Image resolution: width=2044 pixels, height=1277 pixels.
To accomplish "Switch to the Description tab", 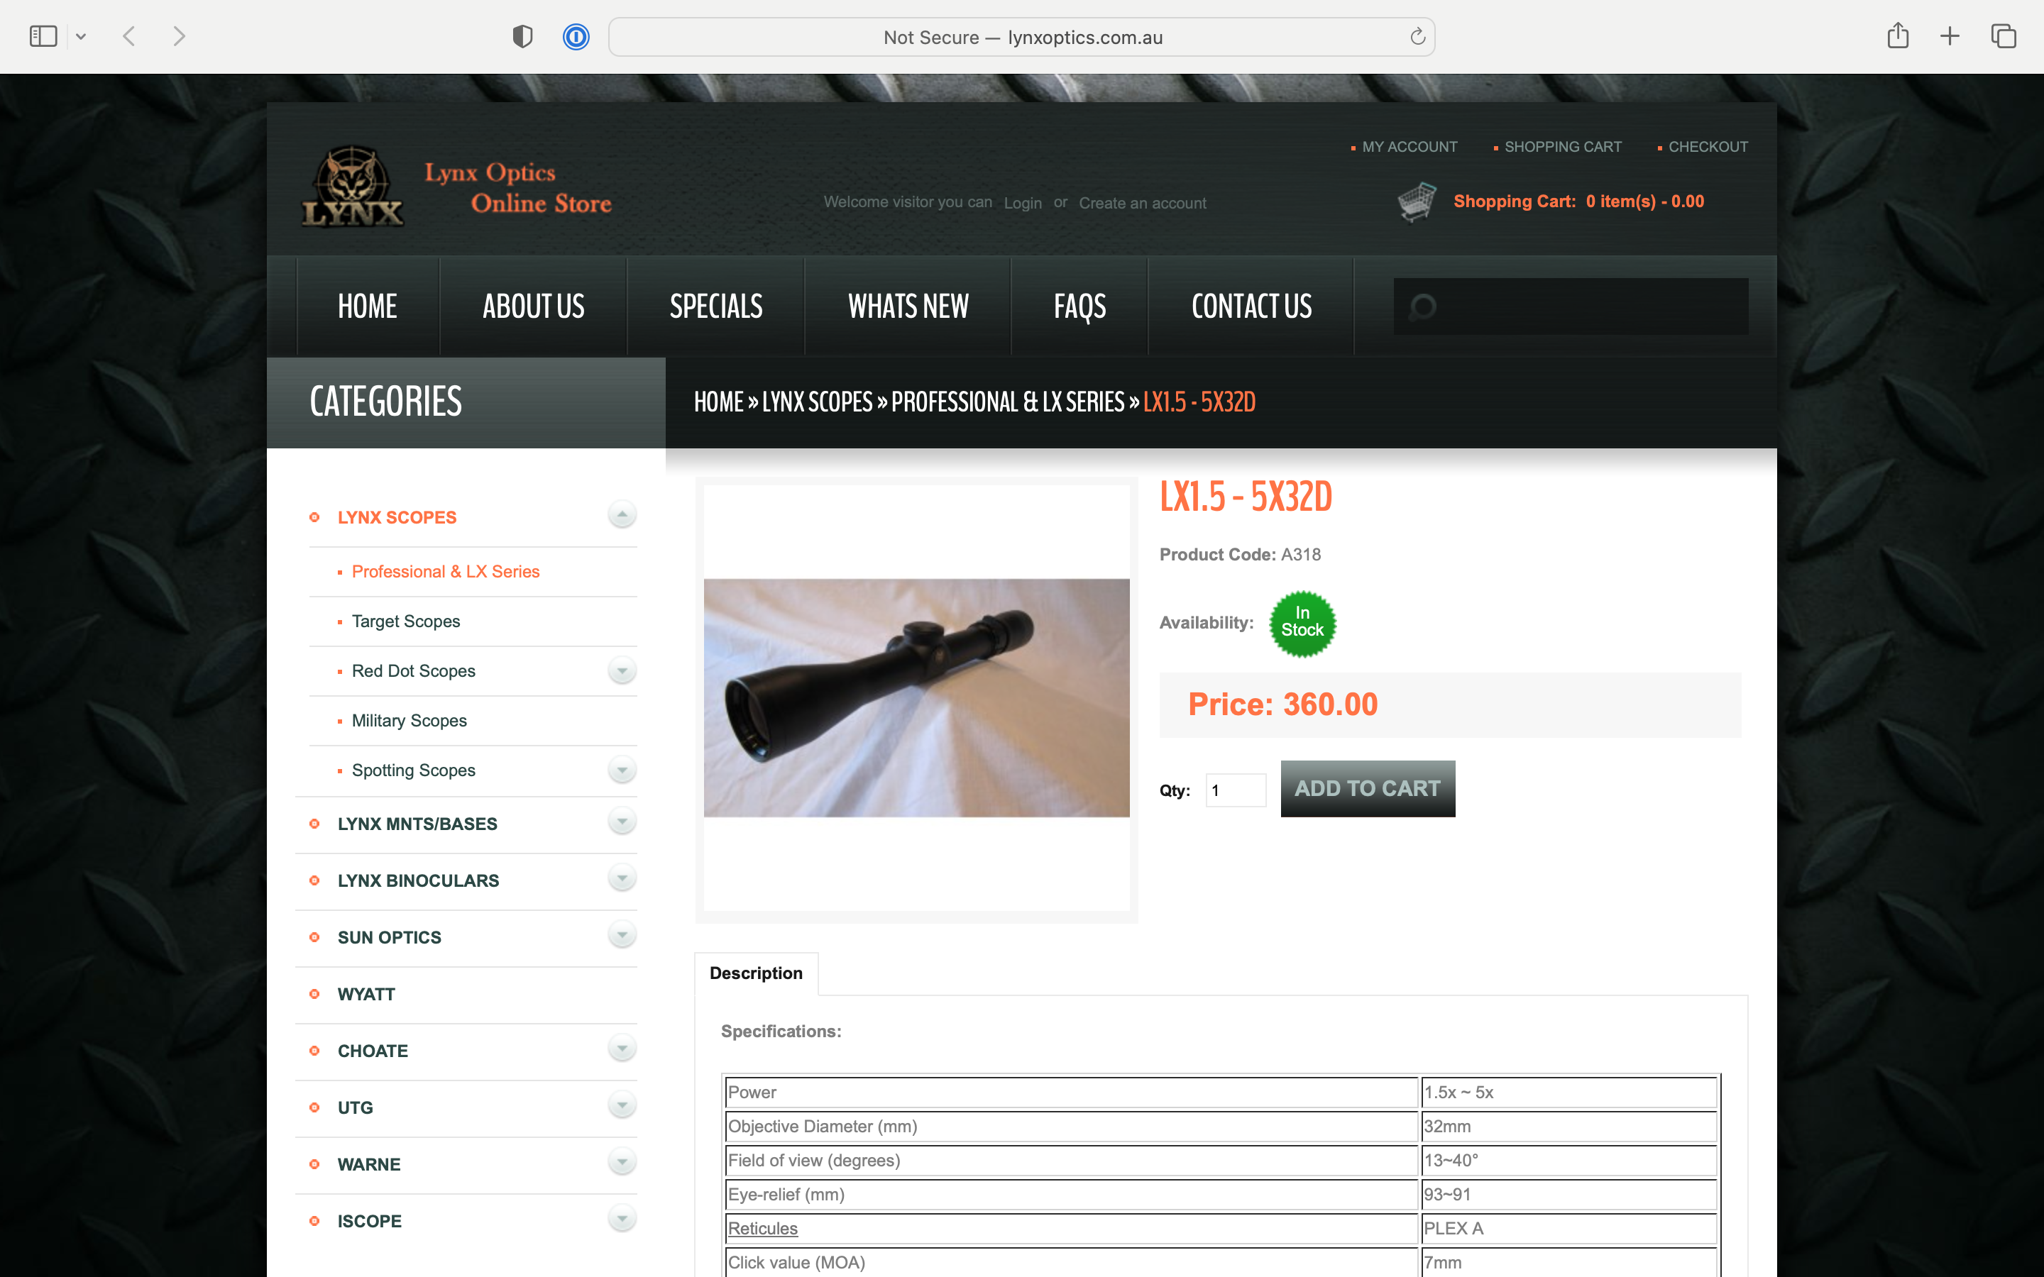I will click(756, 973).
